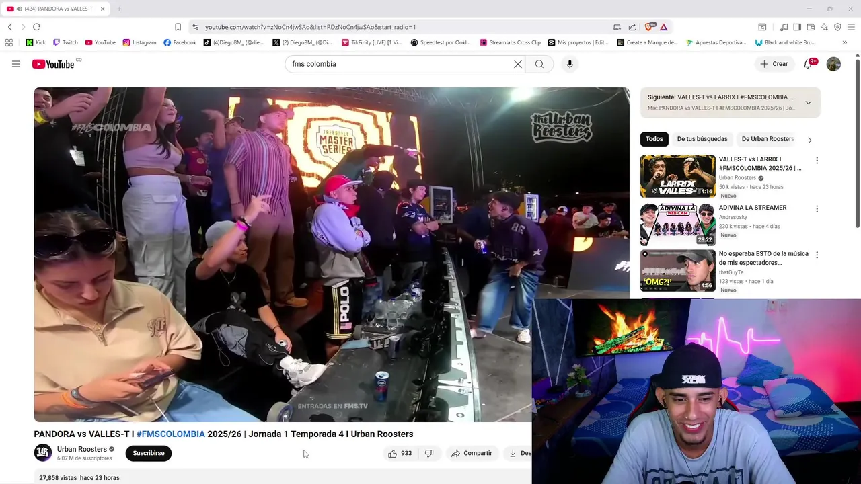Open the YouTube hamburger guide menu
This screenshot has height=484, width=861.
[x=16, y=64]
